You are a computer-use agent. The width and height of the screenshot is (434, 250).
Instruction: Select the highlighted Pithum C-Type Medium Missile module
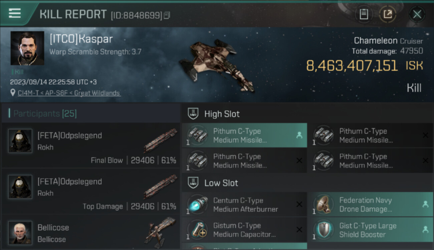244,135
